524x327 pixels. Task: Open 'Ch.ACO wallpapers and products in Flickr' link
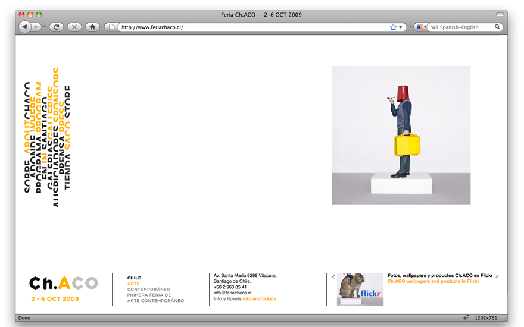pyautogui.click(x=433, y=281)
